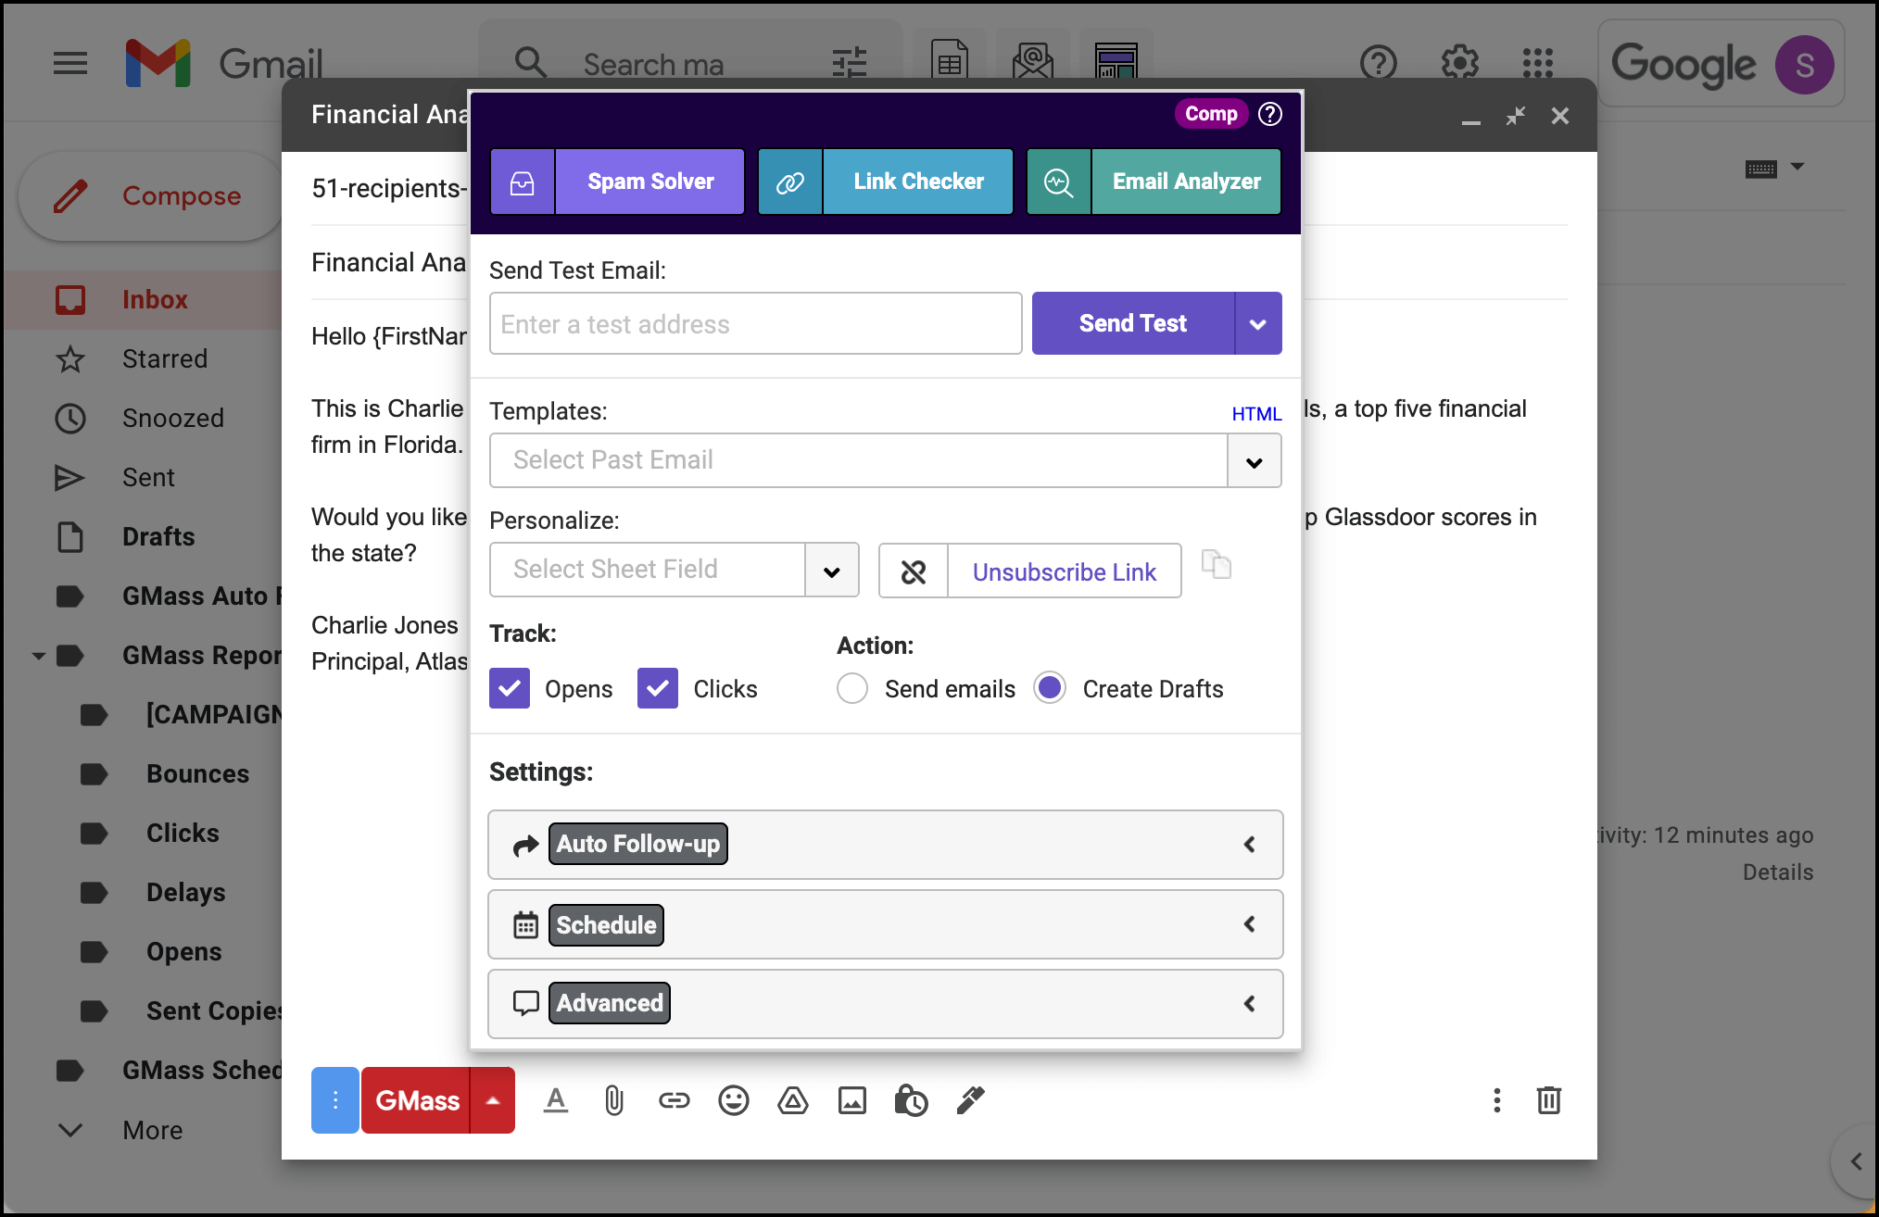
Task: Click the Link Checker chain icon
Action: 790,182
